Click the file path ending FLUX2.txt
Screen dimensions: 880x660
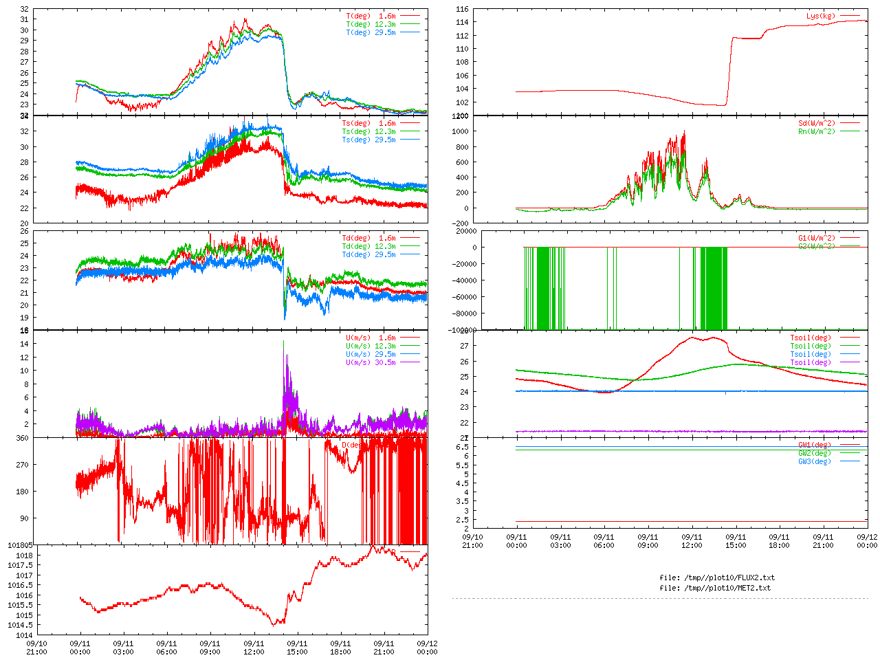point(717,578)
